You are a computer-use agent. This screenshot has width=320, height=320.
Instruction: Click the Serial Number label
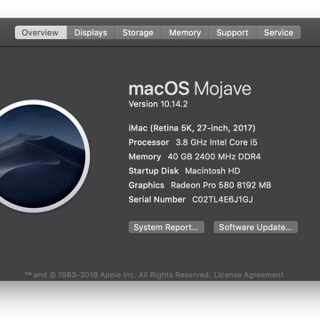pyautogui.click(x=156, y=199)
